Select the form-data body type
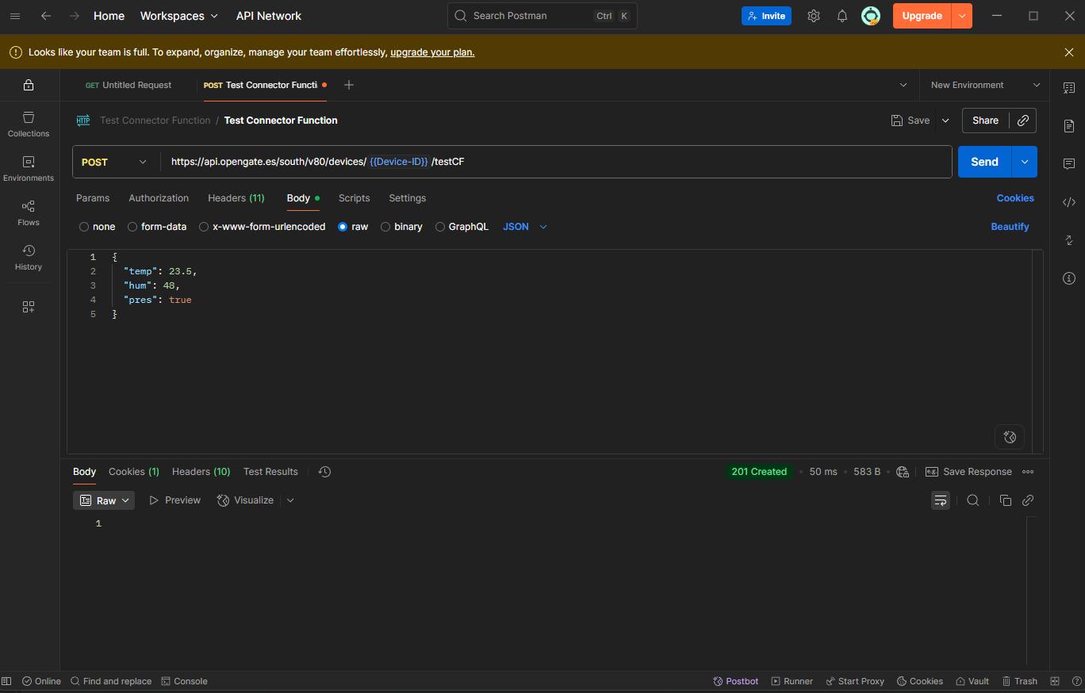Image resolution: width=1085 pixels, height=693 pixels. coord(132,227)
